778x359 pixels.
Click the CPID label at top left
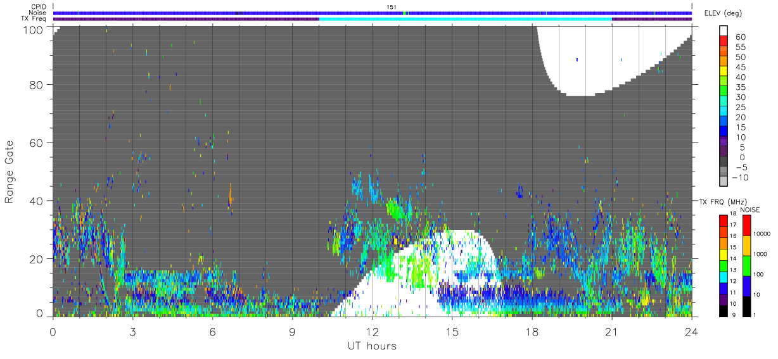pyautogui.click(x=38, y=7)
